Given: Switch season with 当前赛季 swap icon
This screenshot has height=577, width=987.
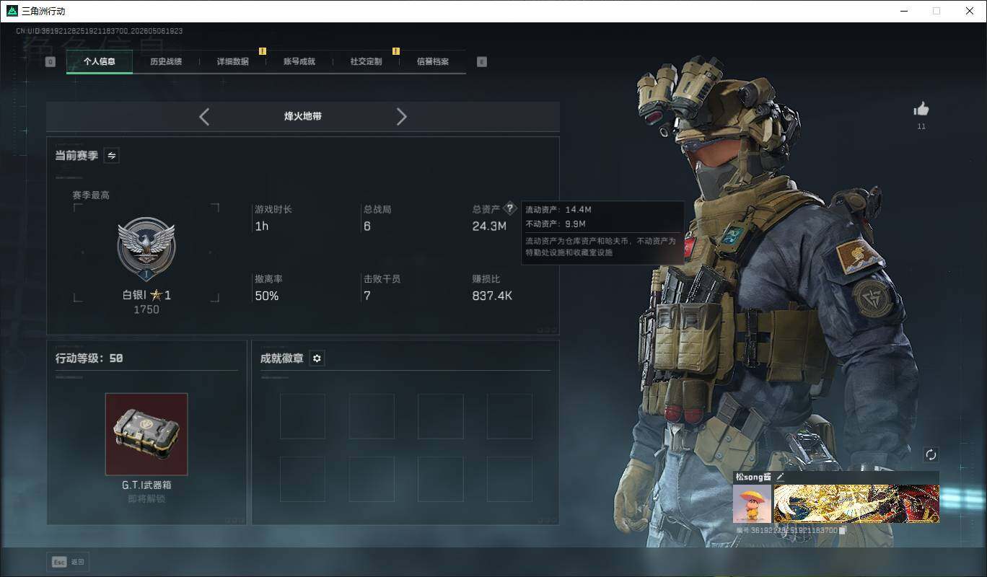Looking at the screenshot, I should [112, 155].
